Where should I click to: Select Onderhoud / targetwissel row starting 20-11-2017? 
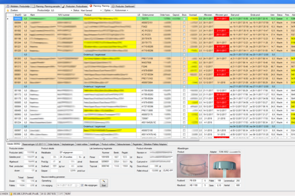[154, 54]
